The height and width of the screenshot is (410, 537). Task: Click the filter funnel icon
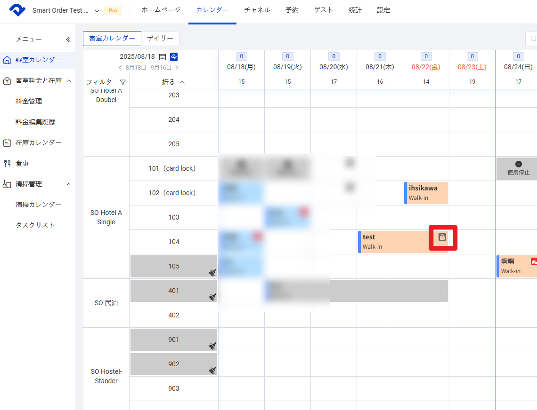point(122,82)
